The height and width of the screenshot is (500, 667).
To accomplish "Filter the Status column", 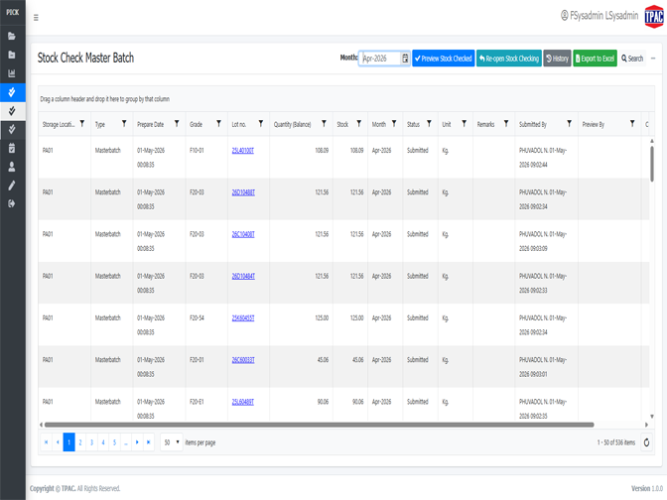I will point(429,124).
